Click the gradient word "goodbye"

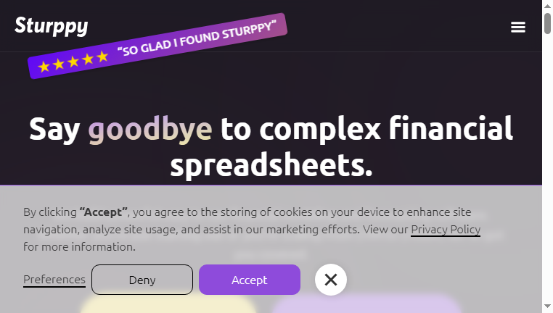coord(150,129)
